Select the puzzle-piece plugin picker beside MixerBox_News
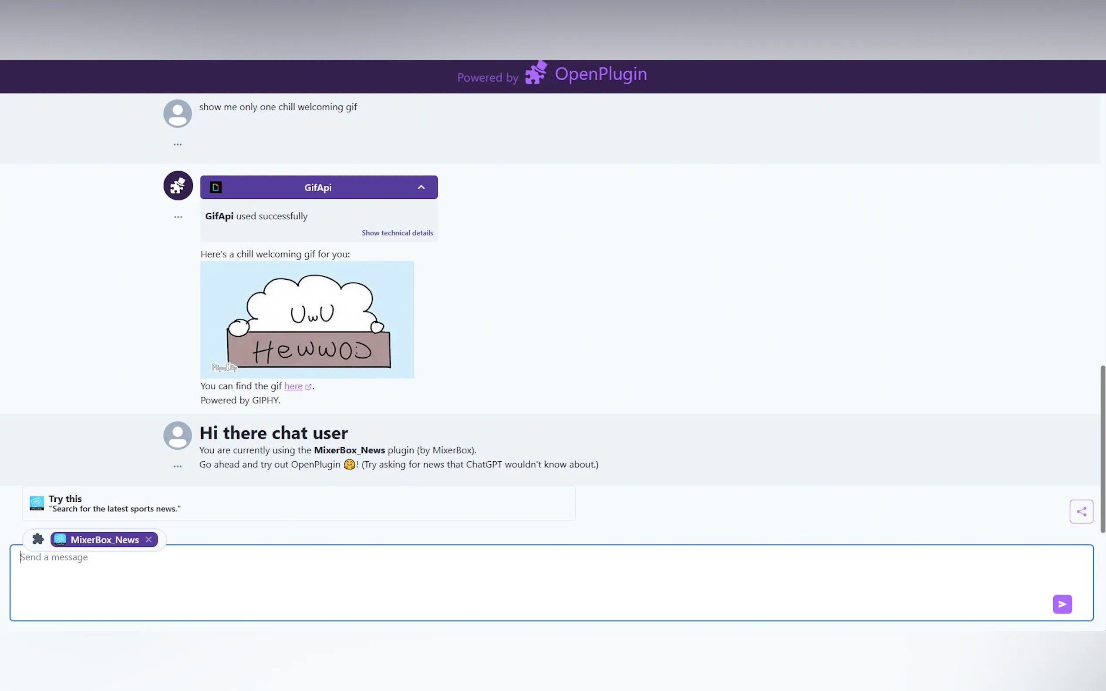1106x691 pixels. (37, 539)
